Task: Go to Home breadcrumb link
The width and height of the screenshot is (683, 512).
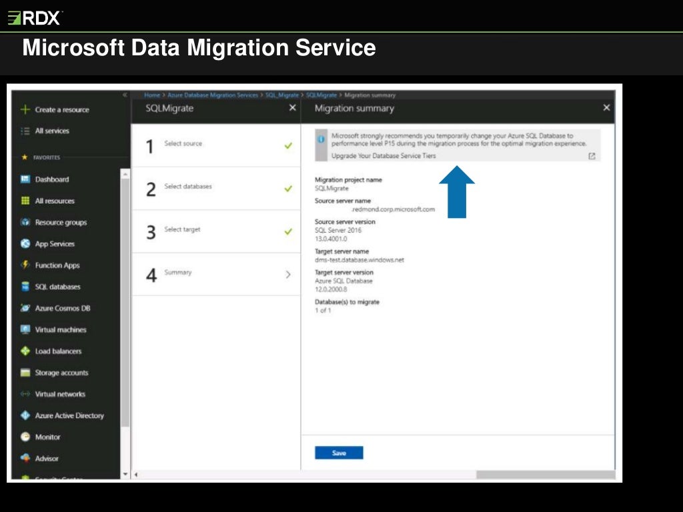Action: point(152,95)
